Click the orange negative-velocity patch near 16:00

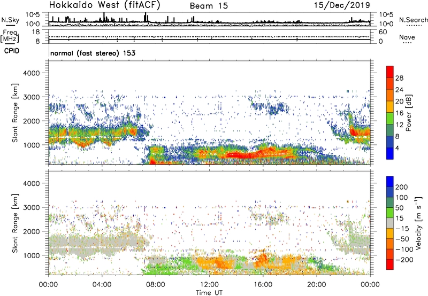point(263,259)
